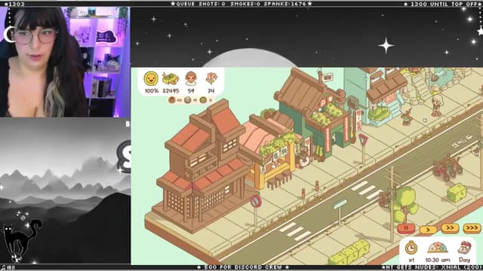Set double speed with the >> button

pos(450,228)
